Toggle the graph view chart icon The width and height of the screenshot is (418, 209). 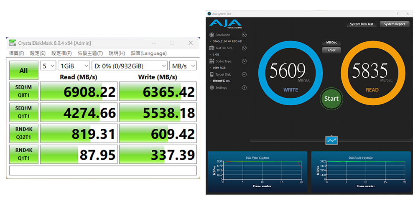tap(331, 140)
